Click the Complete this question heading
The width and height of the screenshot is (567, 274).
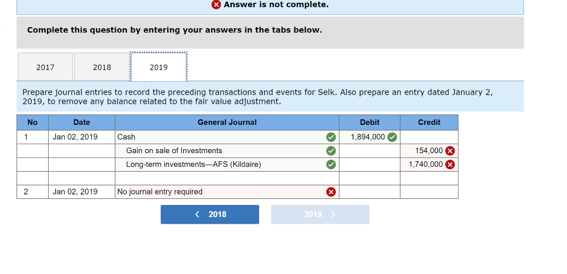point(174,30)
